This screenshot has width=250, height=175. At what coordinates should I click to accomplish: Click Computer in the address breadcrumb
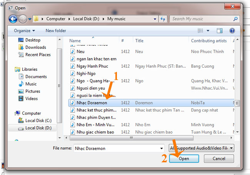56,19
